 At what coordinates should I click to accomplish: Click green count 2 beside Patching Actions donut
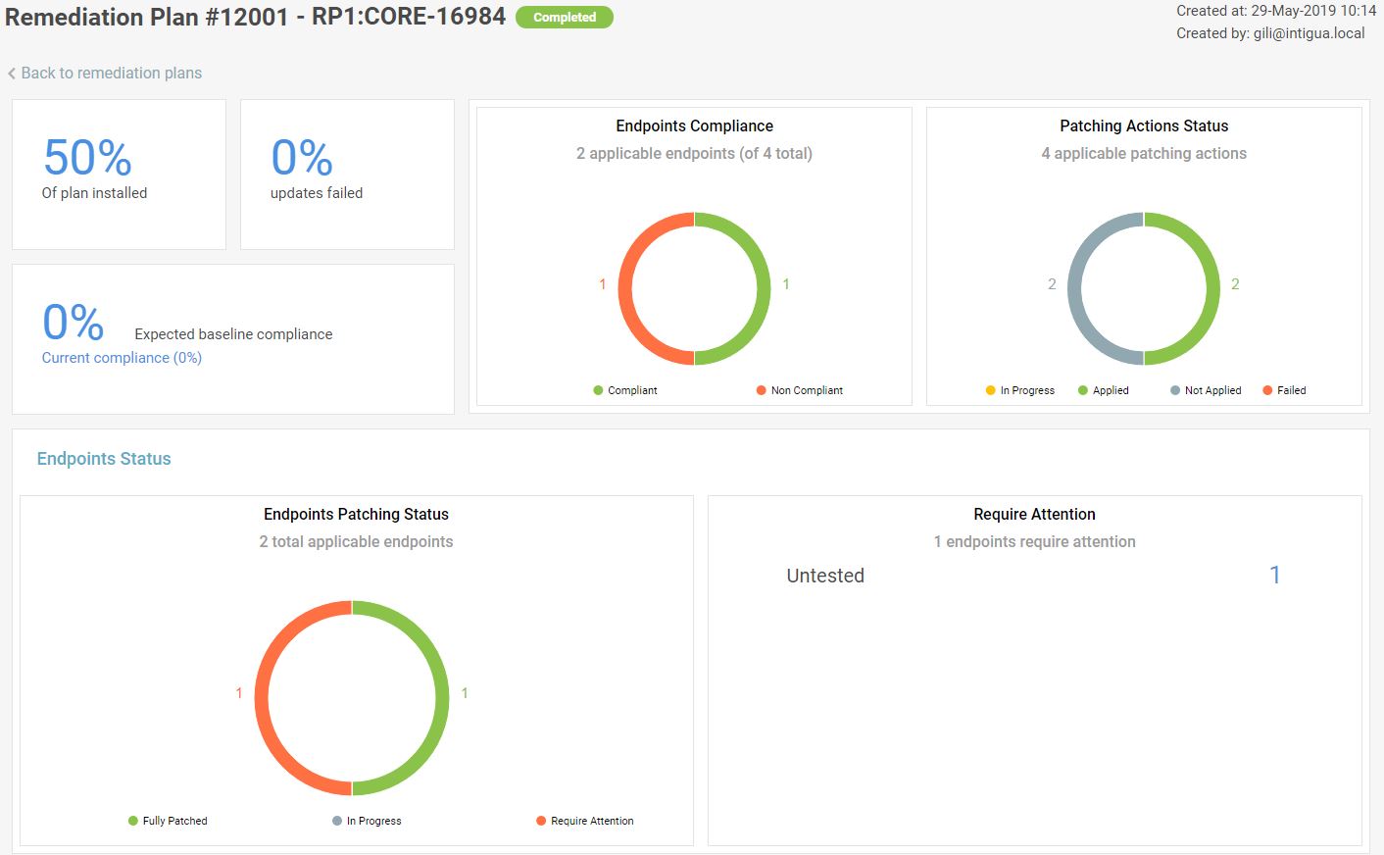[1235, 284]
